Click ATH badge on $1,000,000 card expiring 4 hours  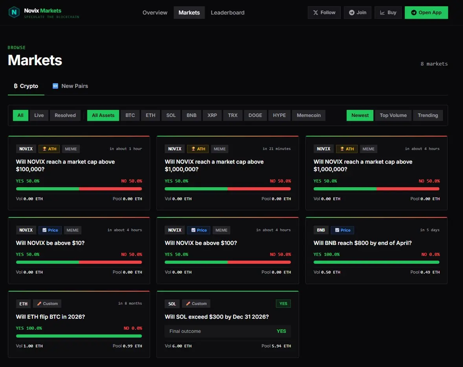click(347, 149)
